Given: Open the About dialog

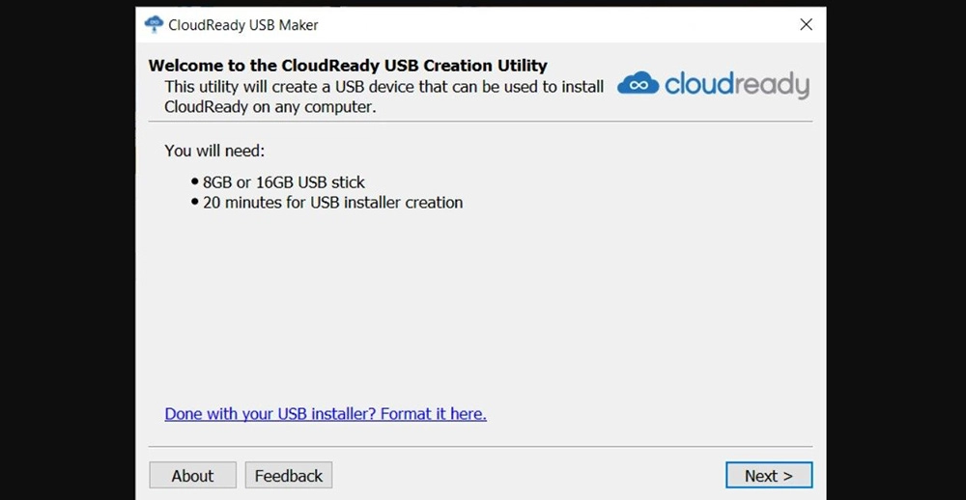Looking at the screenshot, I should 193,475.
